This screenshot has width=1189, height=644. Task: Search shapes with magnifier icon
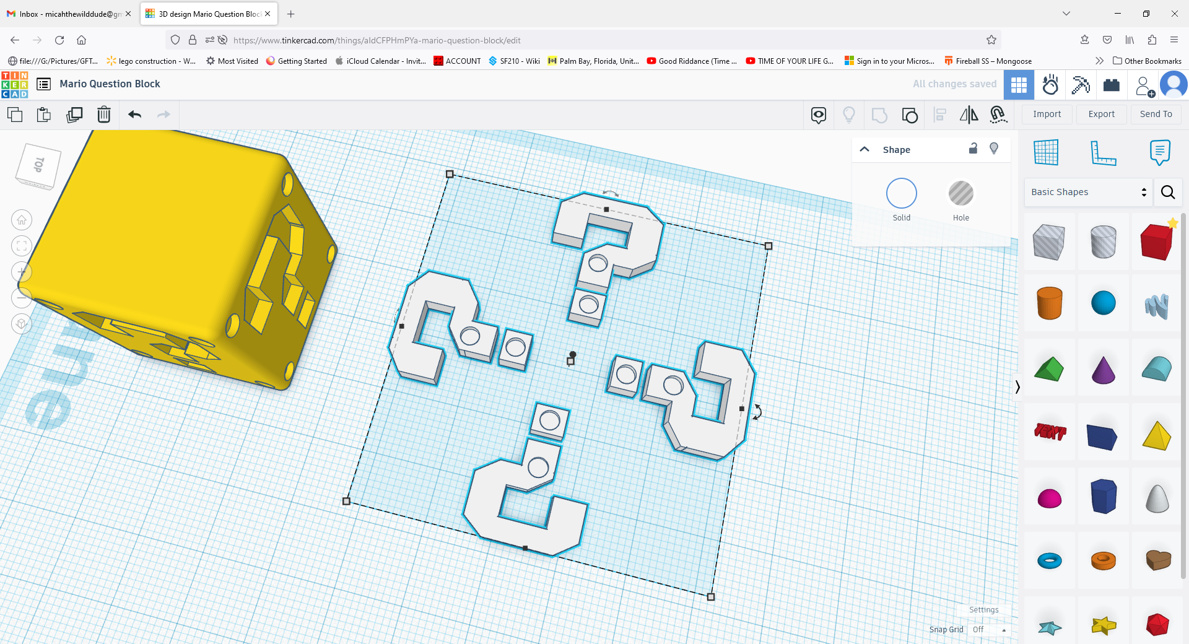1168,192
